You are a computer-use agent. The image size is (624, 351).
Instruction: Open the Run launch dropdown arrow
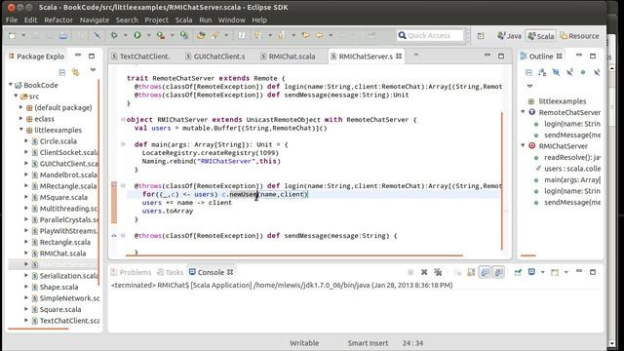click(148, 35)
